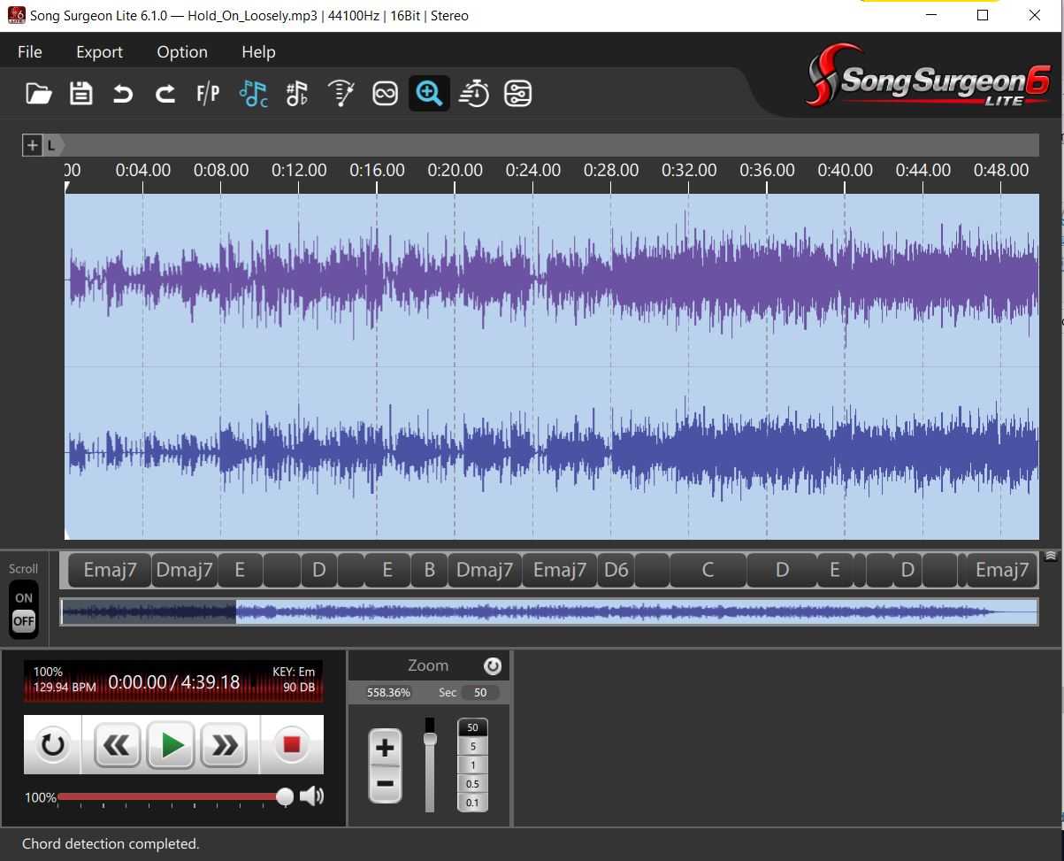Open the Help menu

[x=258, y=52]
